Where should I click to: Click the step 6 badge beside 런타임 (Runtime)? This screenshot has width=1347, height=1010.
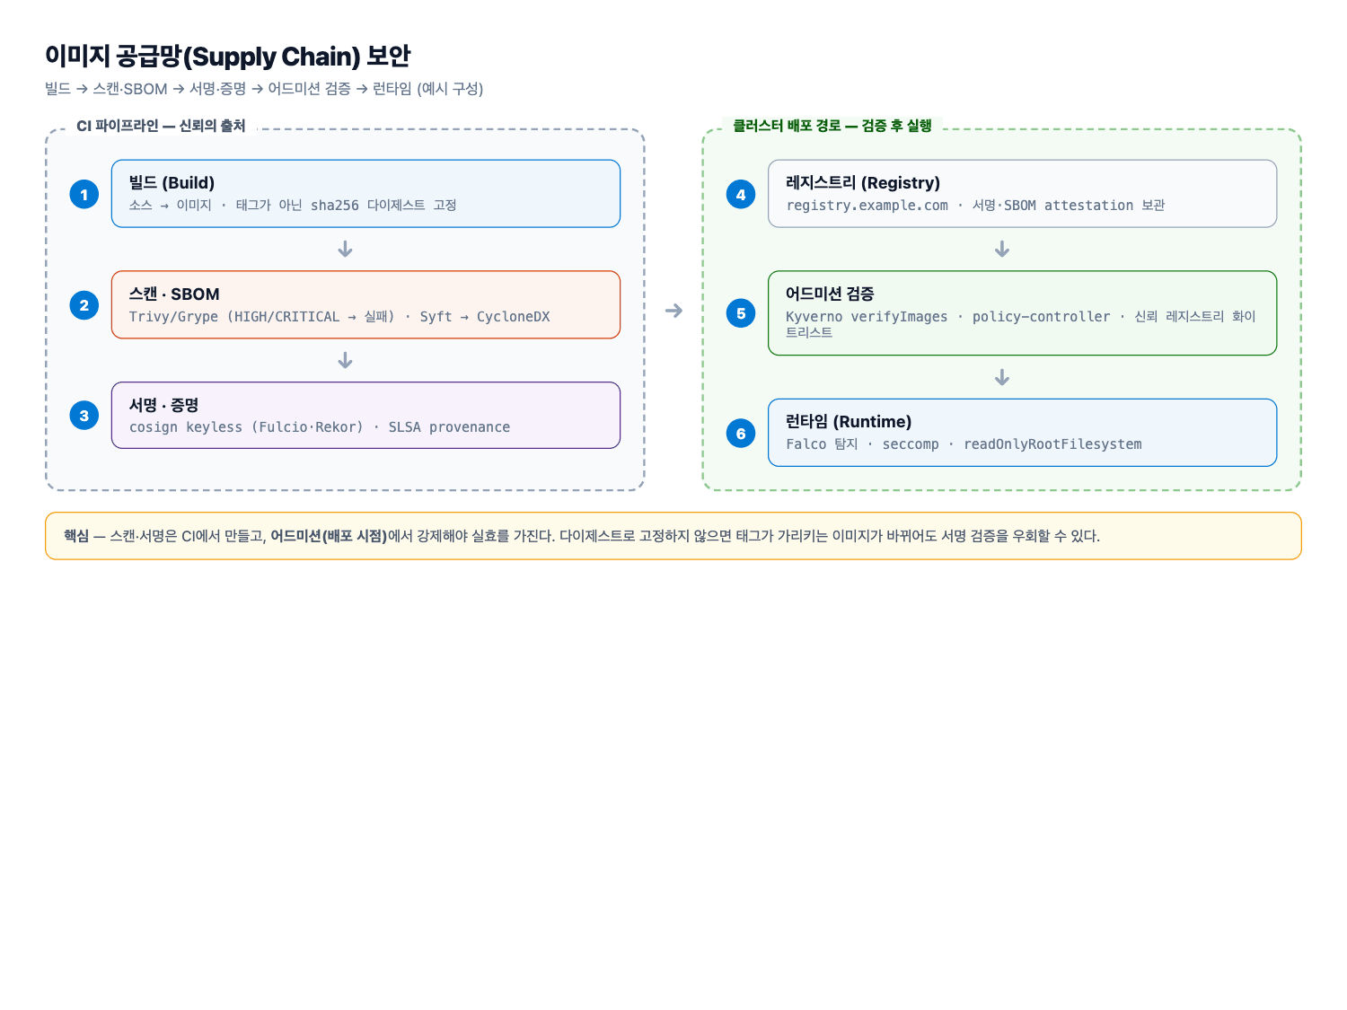741,434
